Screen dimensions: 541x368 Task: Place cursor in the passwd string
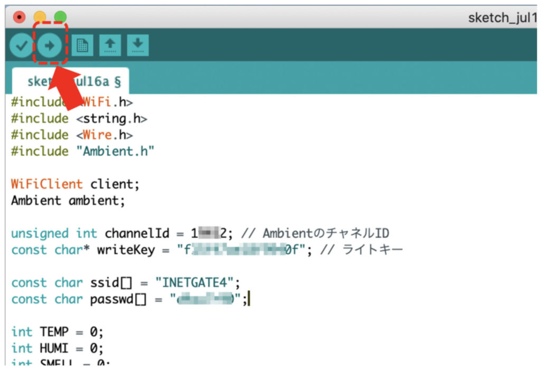point(206,299)
